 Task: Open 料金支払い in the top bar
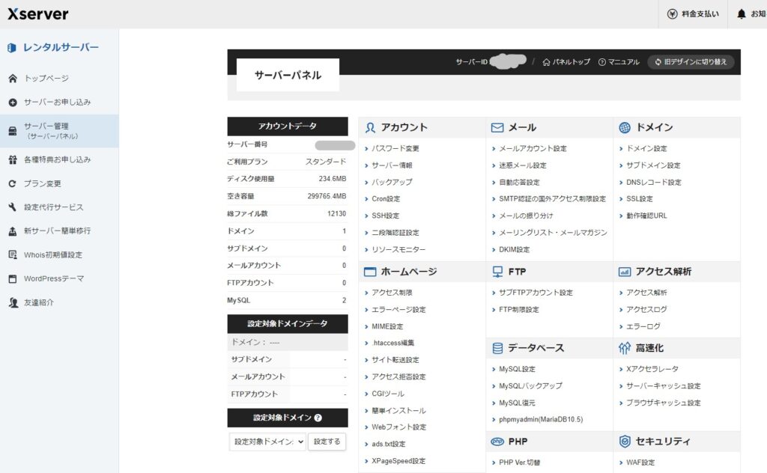pos(693,14)
